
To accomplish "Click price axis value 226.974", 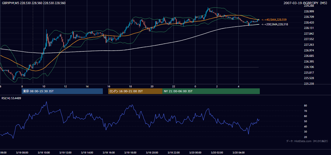I will coord(309,50).
